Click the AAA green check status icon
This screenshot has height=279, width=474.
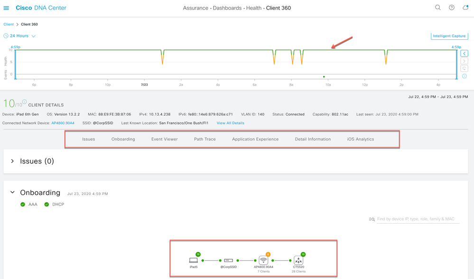[x=23, y=205]
